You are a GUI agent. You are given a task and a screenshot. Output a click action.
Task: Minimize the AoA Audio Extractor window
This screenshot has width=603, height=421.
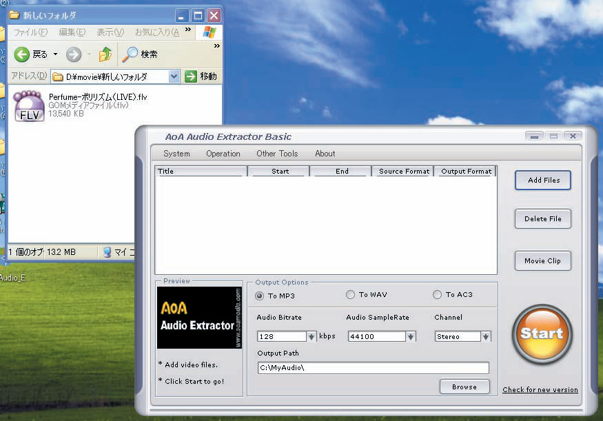coord(534,136)
